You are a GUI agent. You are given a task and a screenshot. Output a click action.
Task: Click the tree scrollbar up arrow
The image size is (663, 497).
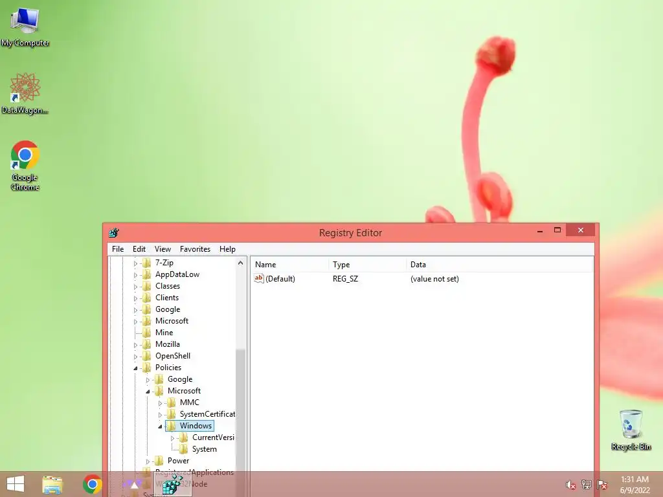[x=241, y=263]
